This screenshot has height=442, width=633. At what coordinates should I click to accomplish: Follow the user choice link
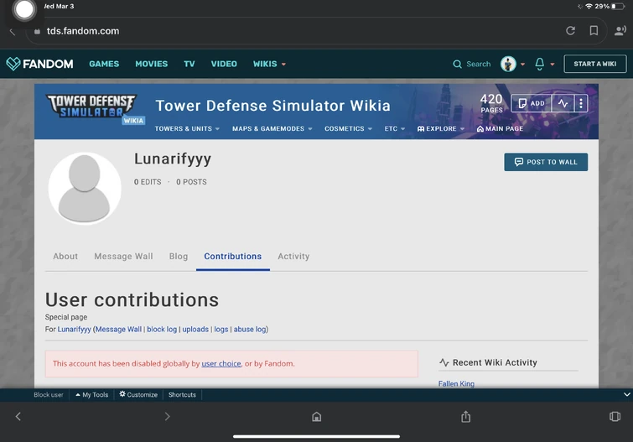click(221, 364)
